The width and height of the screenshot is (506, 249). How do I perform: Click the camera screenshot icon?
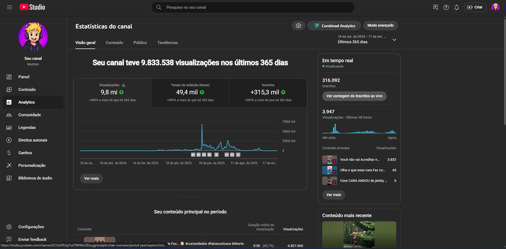point(298,26)
